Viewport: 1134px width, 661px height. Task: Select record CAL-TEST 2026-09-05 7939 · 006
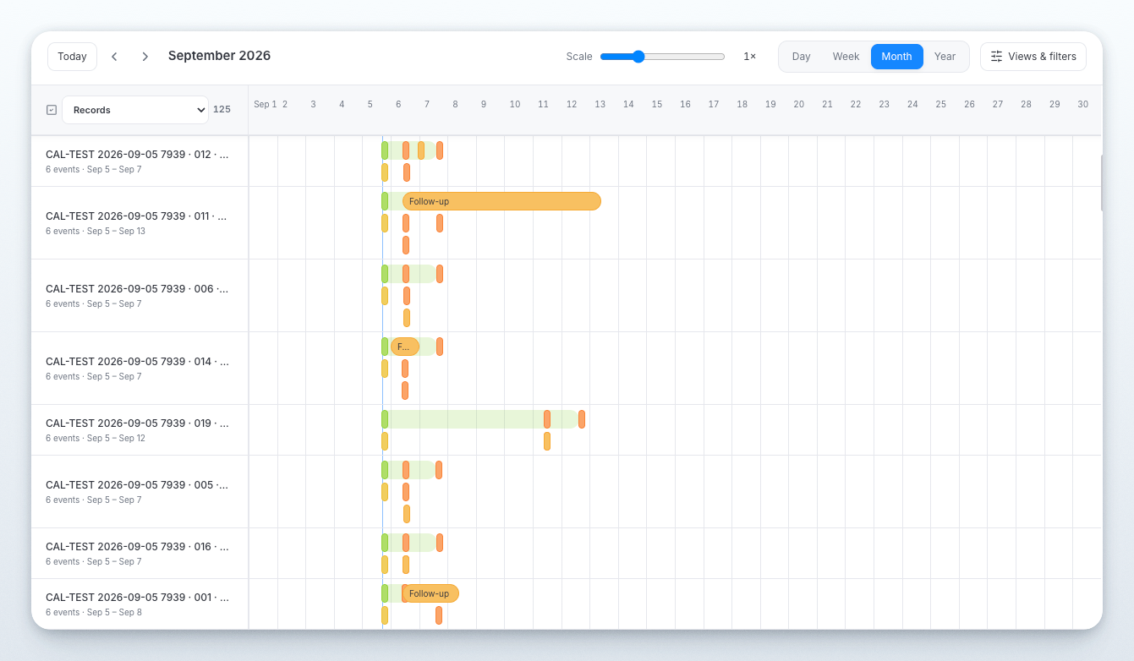tap(140, 295)
